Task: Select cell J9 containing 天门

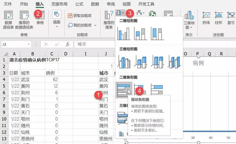Action: click(x=106, y=112)
